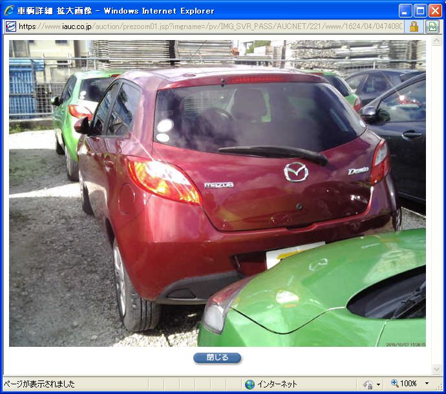
Task: Click the URL text in the address bar
Action: tap(194, 26)
